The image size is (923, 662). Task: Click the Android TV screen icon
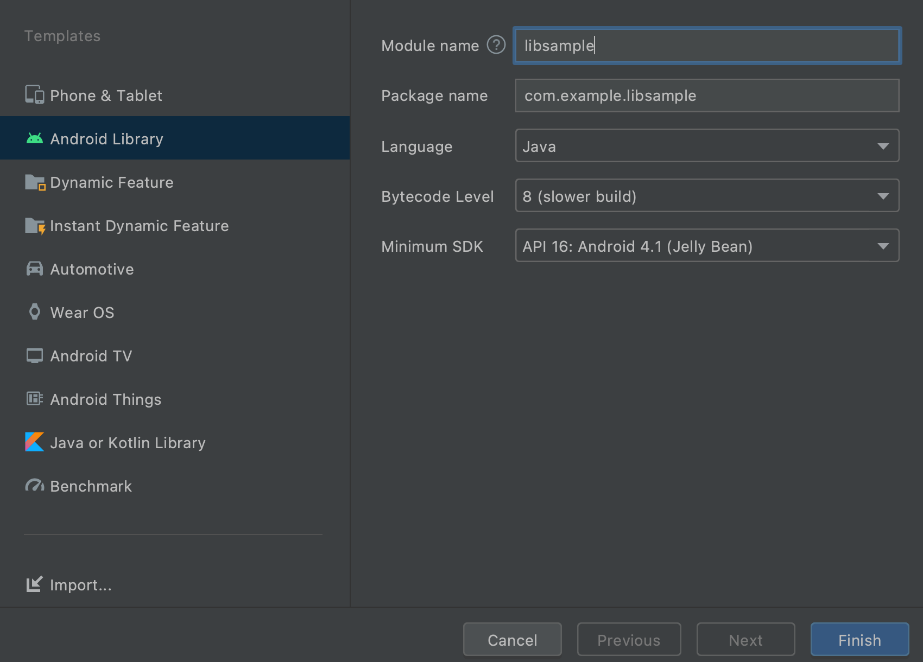click(x=35, y=355)
